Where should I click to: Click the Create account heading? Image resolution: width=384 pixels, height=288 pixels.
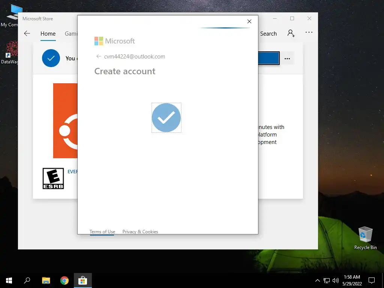click(125, 71)
